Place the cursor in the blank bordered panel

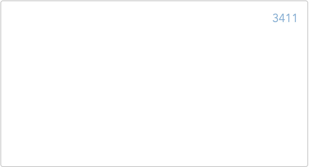point(154,84)
